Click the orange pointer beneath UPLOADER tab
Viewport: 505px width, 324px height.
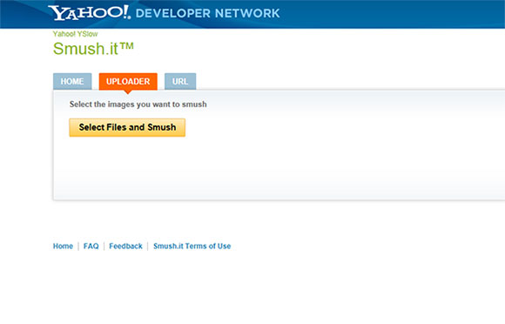[x=128, y=91]
